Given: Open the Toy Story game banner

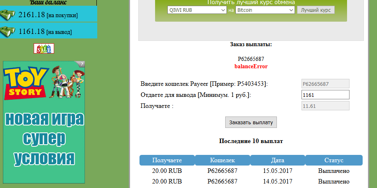Looking at the screenshot, I should click(x=44, y=122).
